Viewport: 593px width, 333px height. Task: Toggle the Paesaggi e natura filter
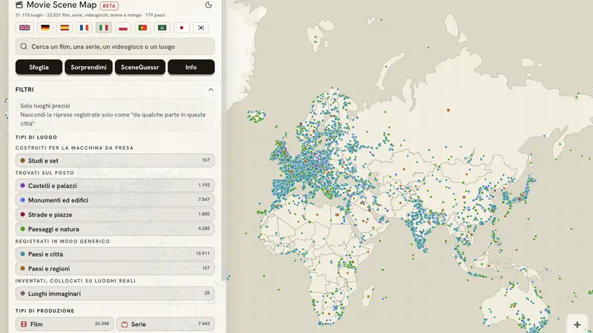(115, 228)
